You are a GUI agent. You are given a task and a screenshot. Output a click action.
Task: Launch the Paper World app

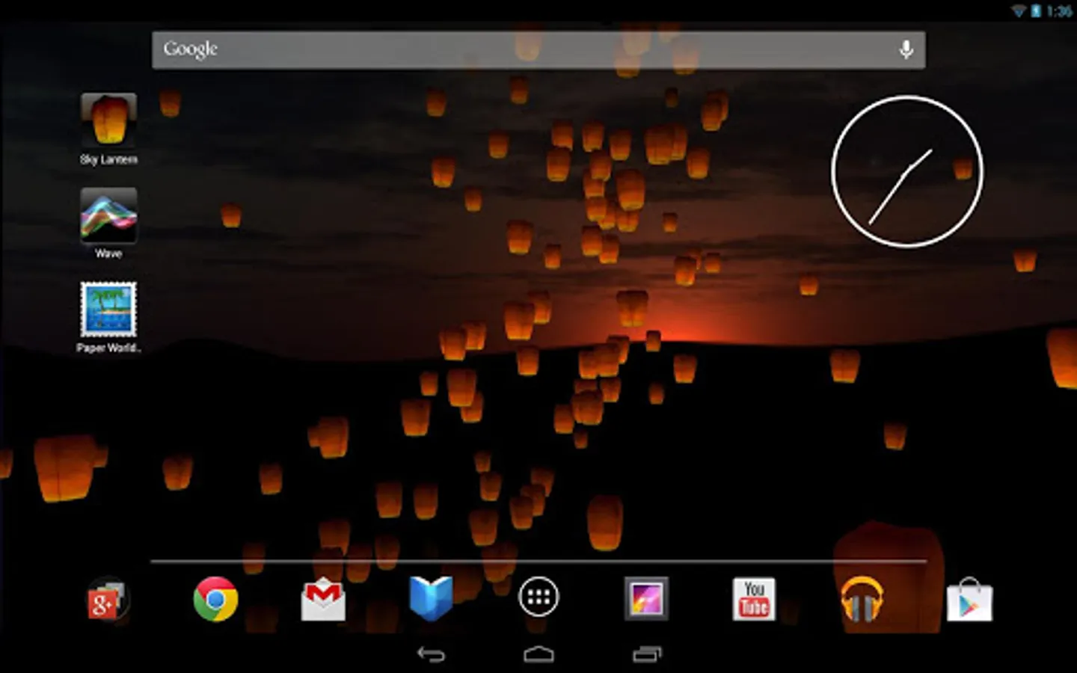coord(108,310)
